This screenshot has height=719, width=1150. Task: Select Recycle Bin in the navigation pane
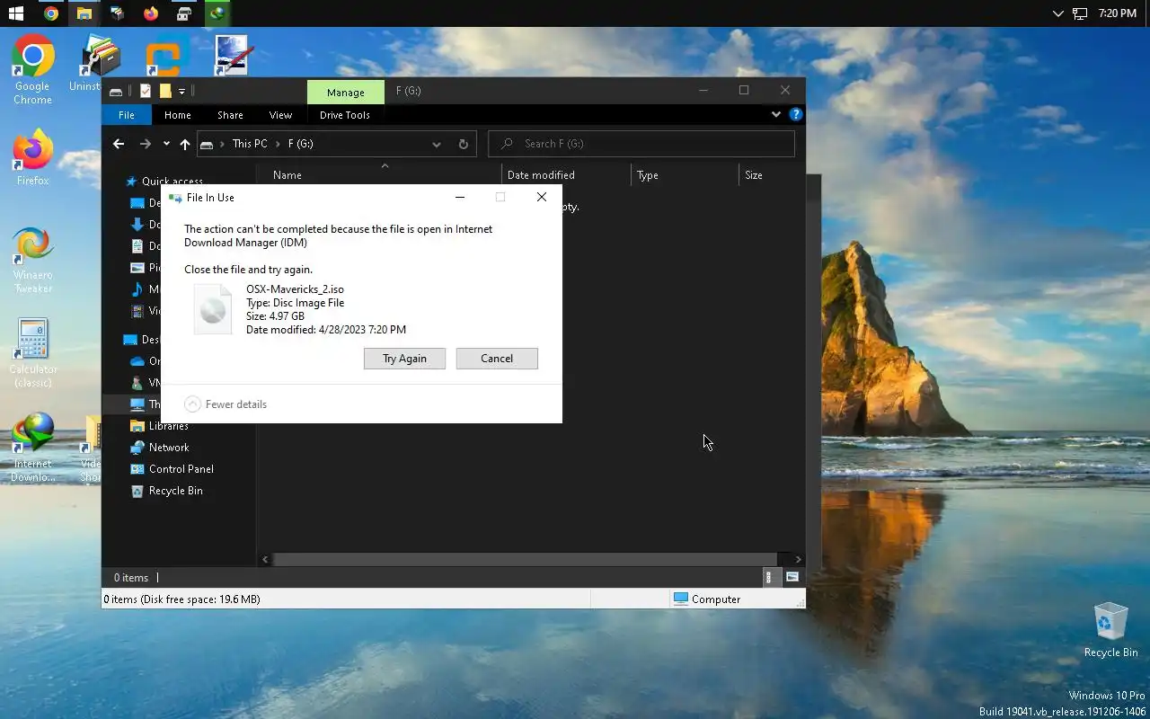(x=175, y=491)
